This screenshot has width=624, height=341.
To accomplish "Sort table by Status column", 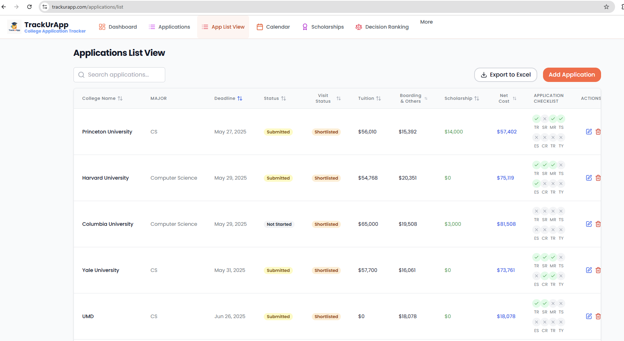I will pyautogui.click(x=275, y=98).
